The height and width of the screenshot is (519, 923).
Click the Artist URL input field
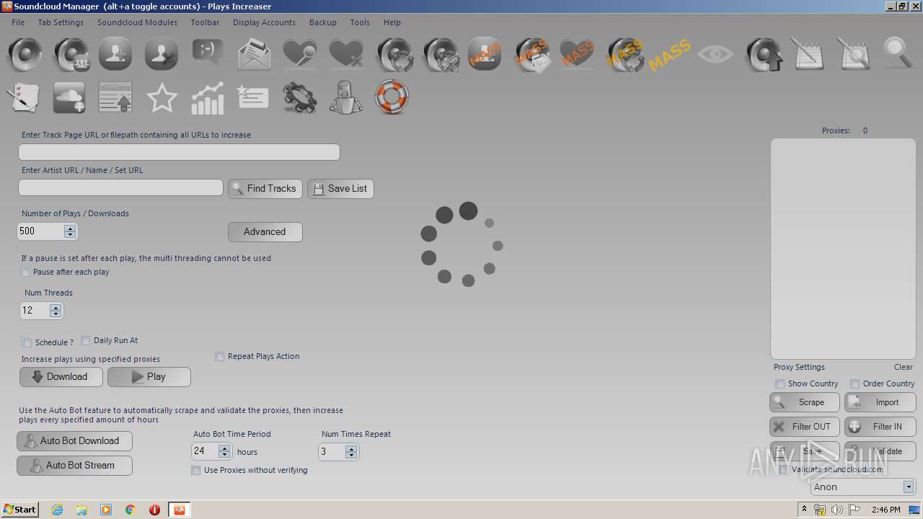[x=120, y=187]
